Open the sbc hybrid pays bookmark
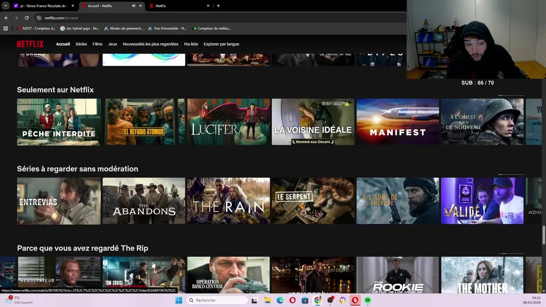546x307 pixels. tap(80, 29)
